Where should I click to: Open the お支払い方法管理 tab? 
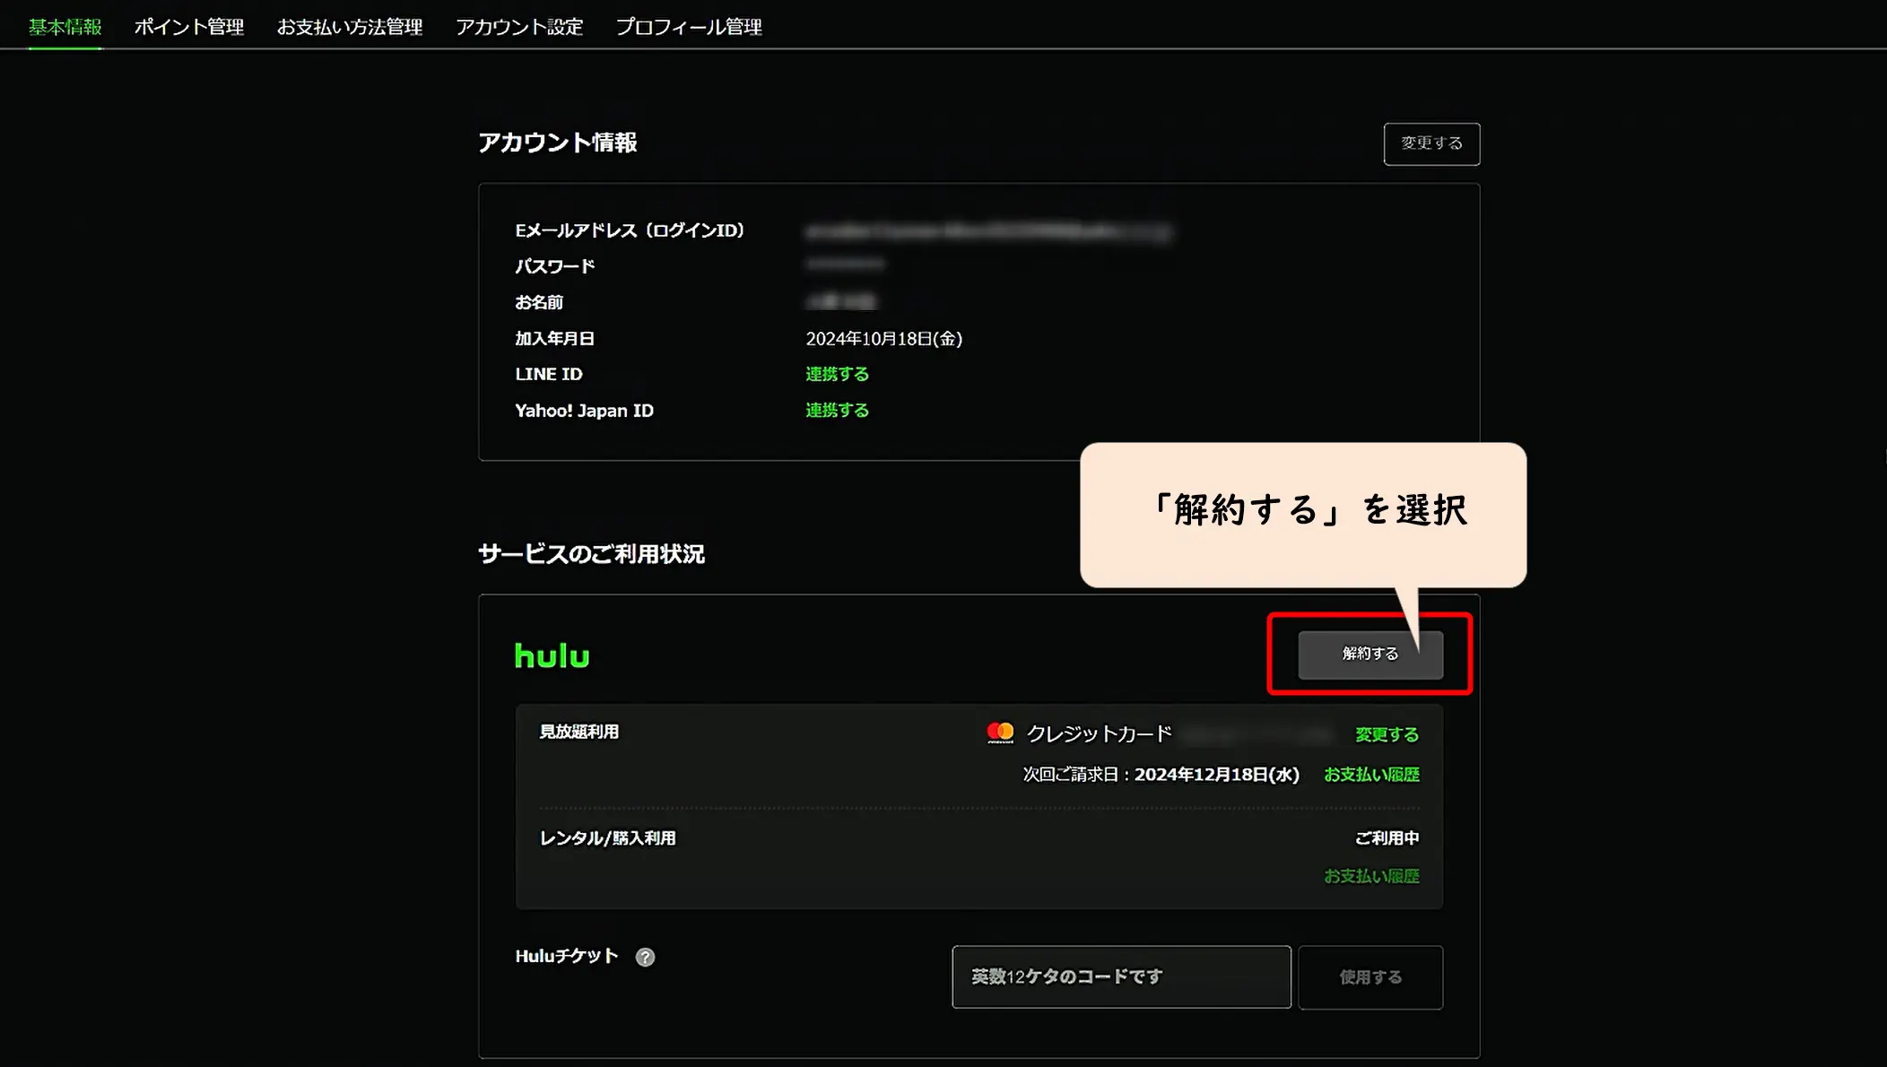[350, 27]
